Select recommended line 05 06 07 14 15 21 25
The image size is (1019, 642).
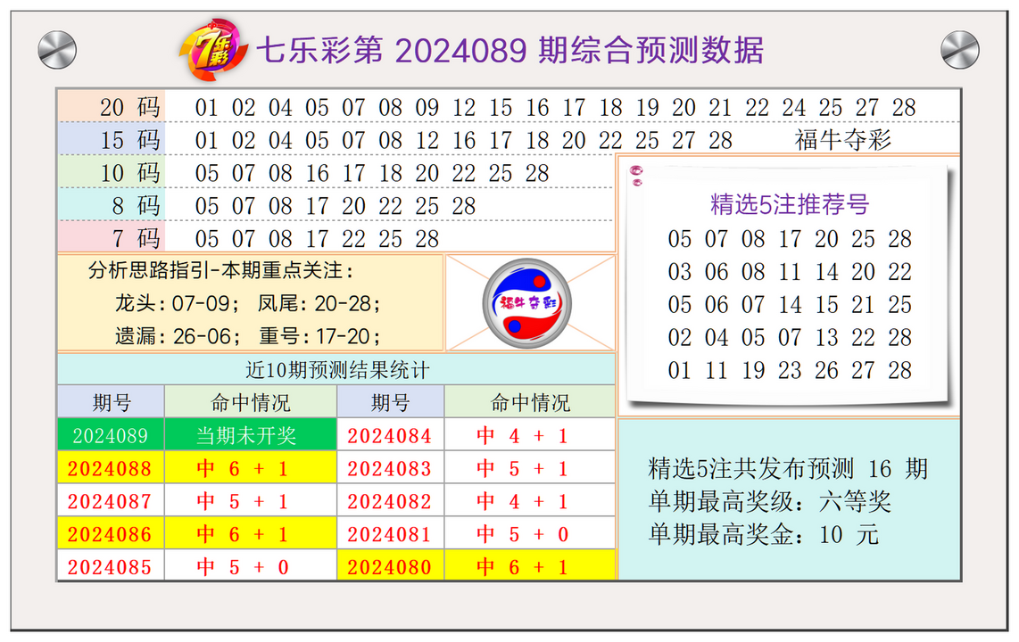click(x=790, y=304)
